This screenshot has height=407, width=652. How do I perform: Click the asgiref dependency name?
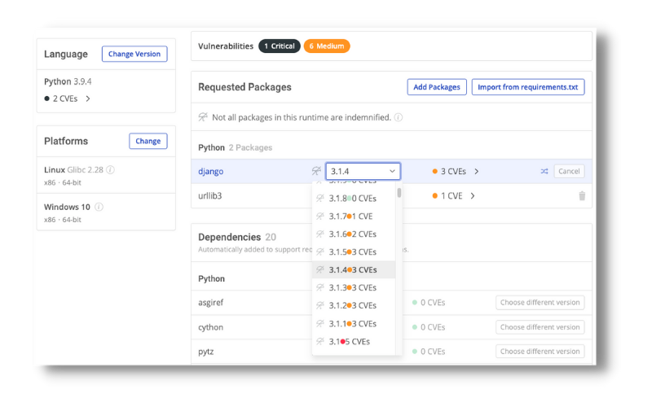click(x=211, y=303)
